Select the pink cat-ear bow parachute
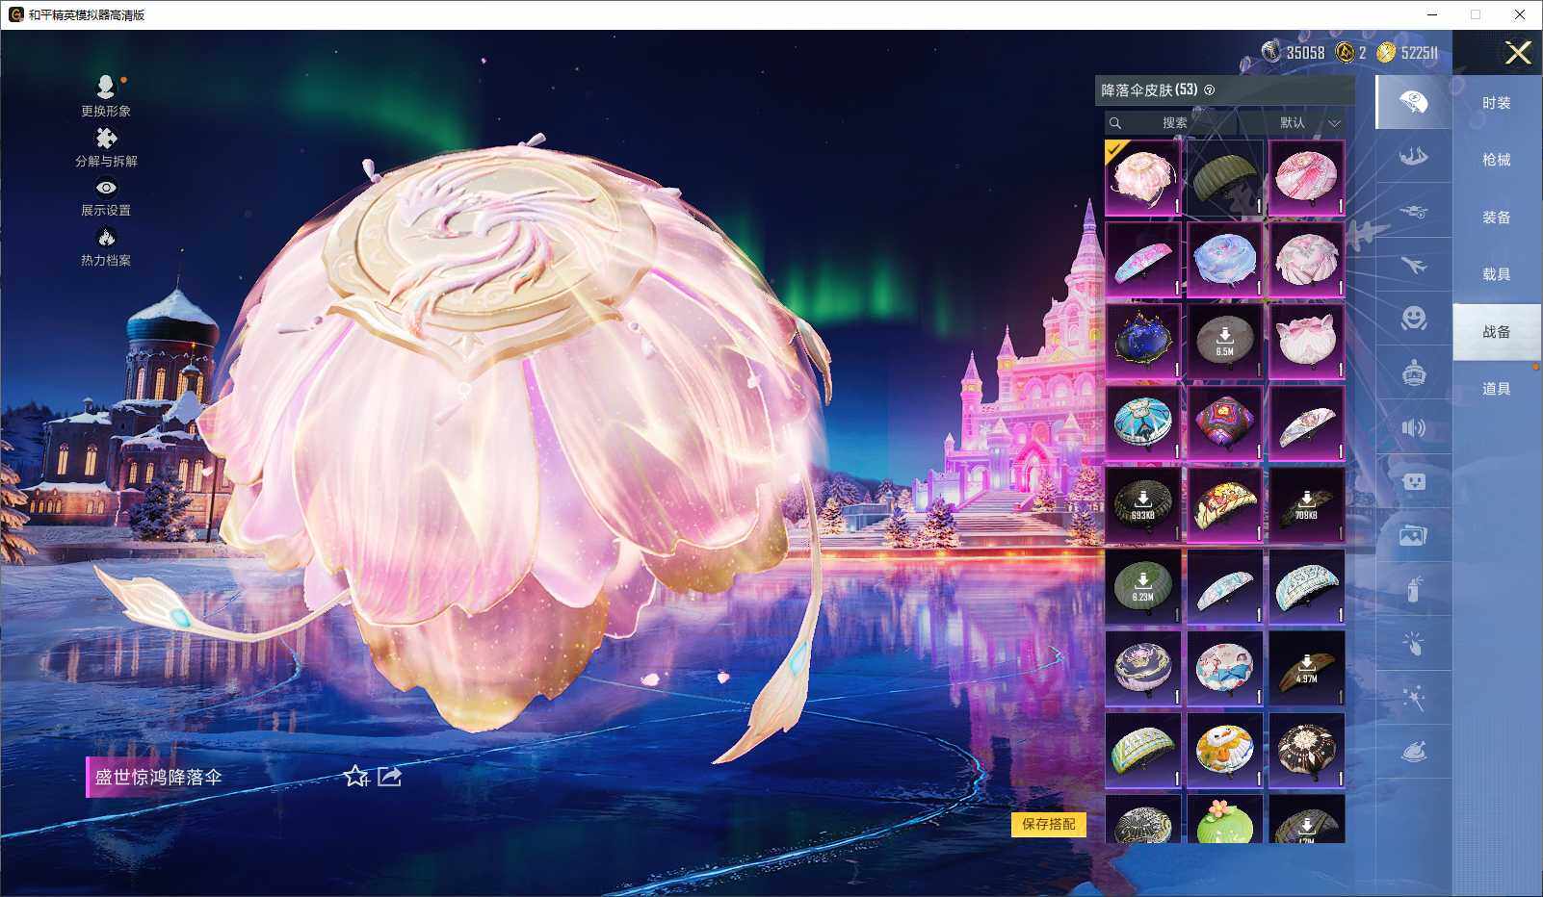Viewport: 1543px width, 897px height. tap(1307, 342)
